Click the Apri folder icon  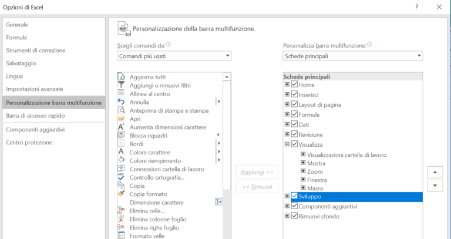(122, 119)
